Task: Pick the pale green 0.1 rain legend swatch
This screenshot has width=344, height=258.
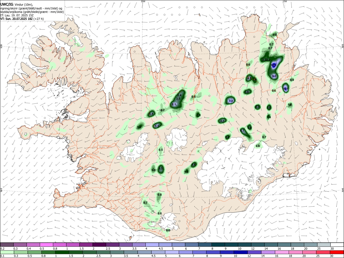Action: (7, 252)
